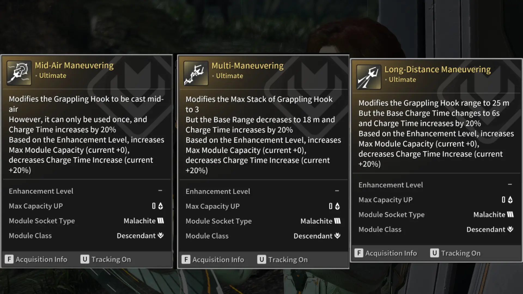Click Descendant class icon on Long-Distance Maneuvering card

(510, 229)
